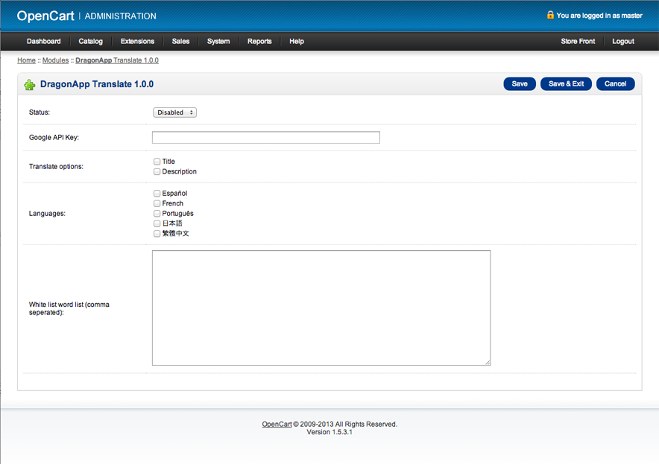The height and width of the screenshot is (464, 659).
Task: Open the OpenCart footer link
Action: (x=277, y=424)
